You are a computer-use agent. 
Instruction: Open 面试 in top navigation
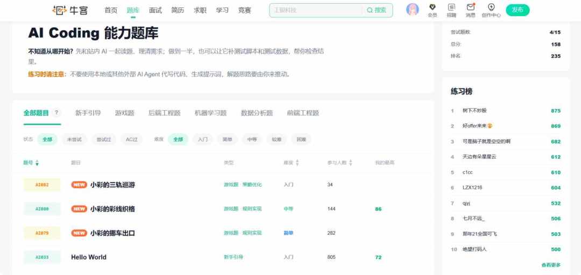[155, 10]
